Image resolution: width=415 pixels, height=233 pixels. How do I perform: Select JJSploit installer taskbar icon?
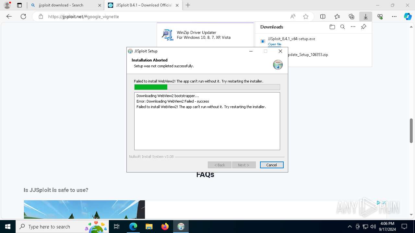pos(181,227)
